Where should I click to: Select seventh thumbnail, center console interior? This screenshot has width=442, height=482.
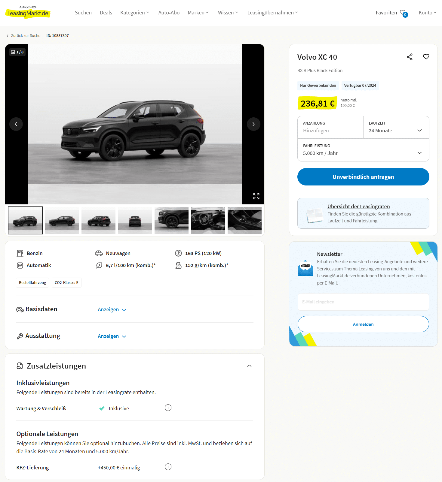point(244,220)
